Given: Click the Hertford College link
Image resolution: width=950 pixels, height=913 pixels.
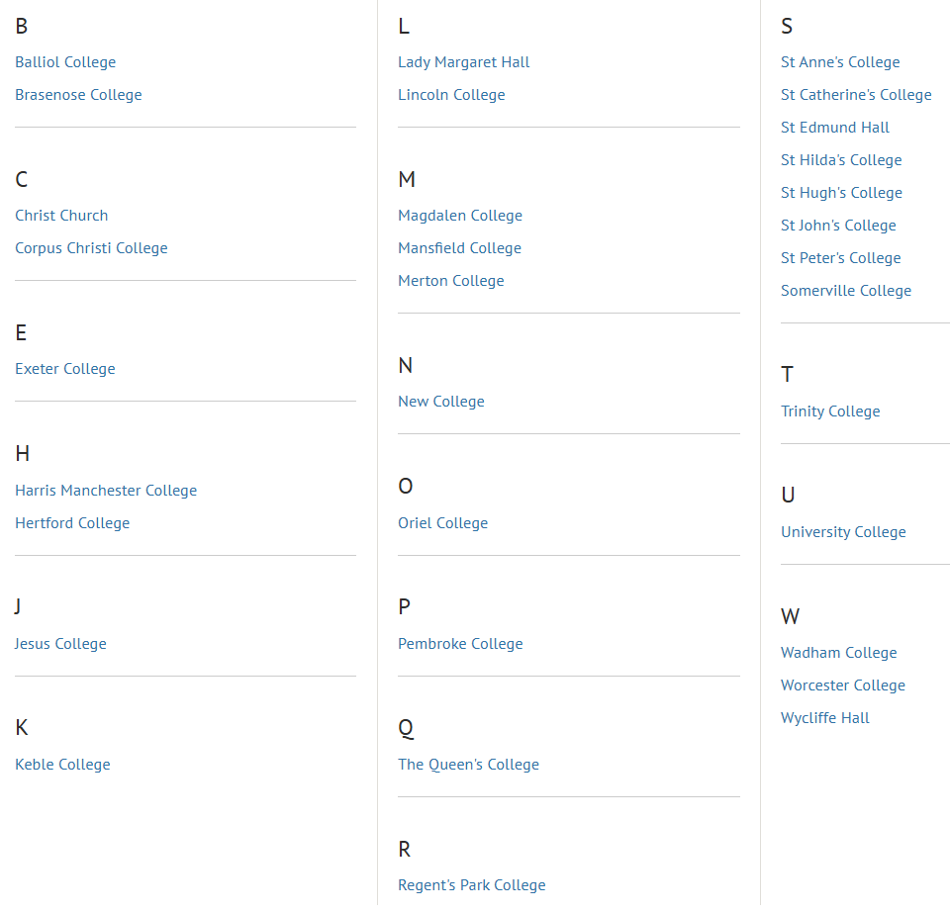Looking at the screenshot, I should [x=72, y=523].
